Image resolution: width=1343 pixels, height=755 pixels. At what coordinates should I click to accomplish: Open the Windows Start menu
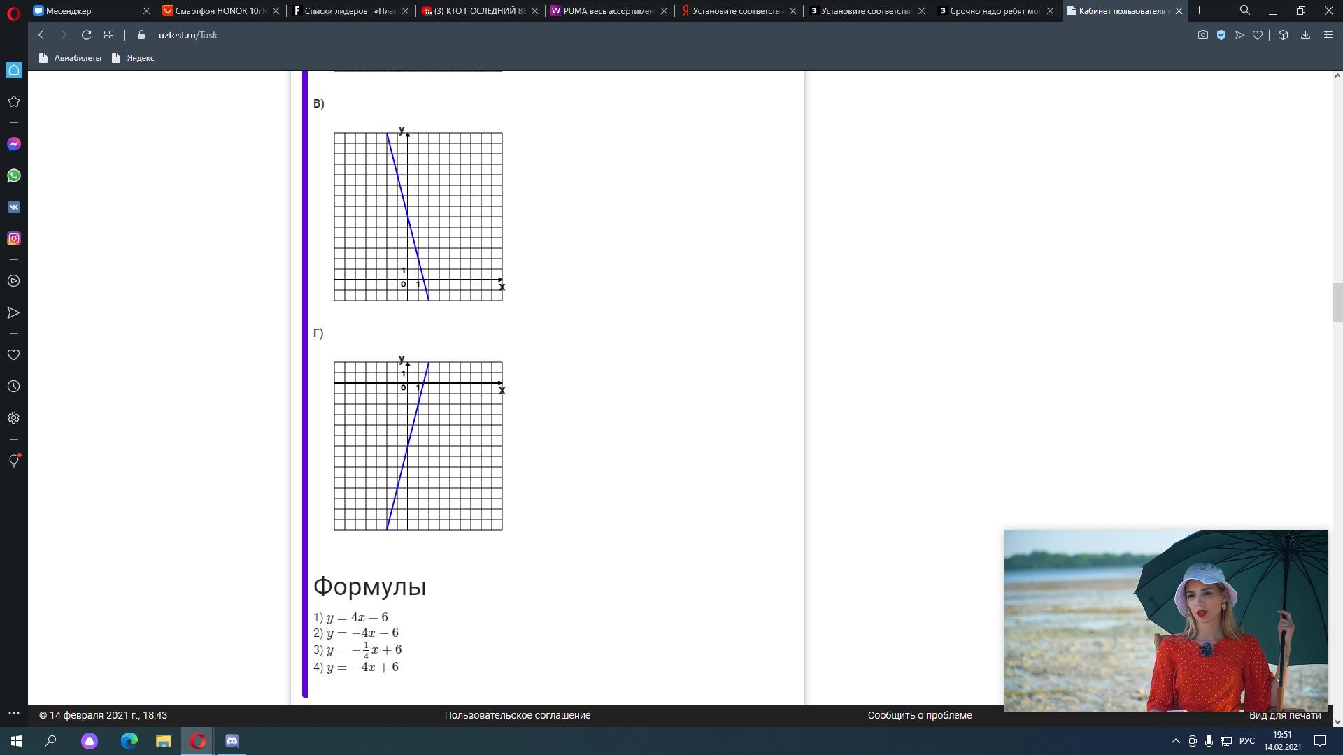pyautogui.click(x=17, y=740)
